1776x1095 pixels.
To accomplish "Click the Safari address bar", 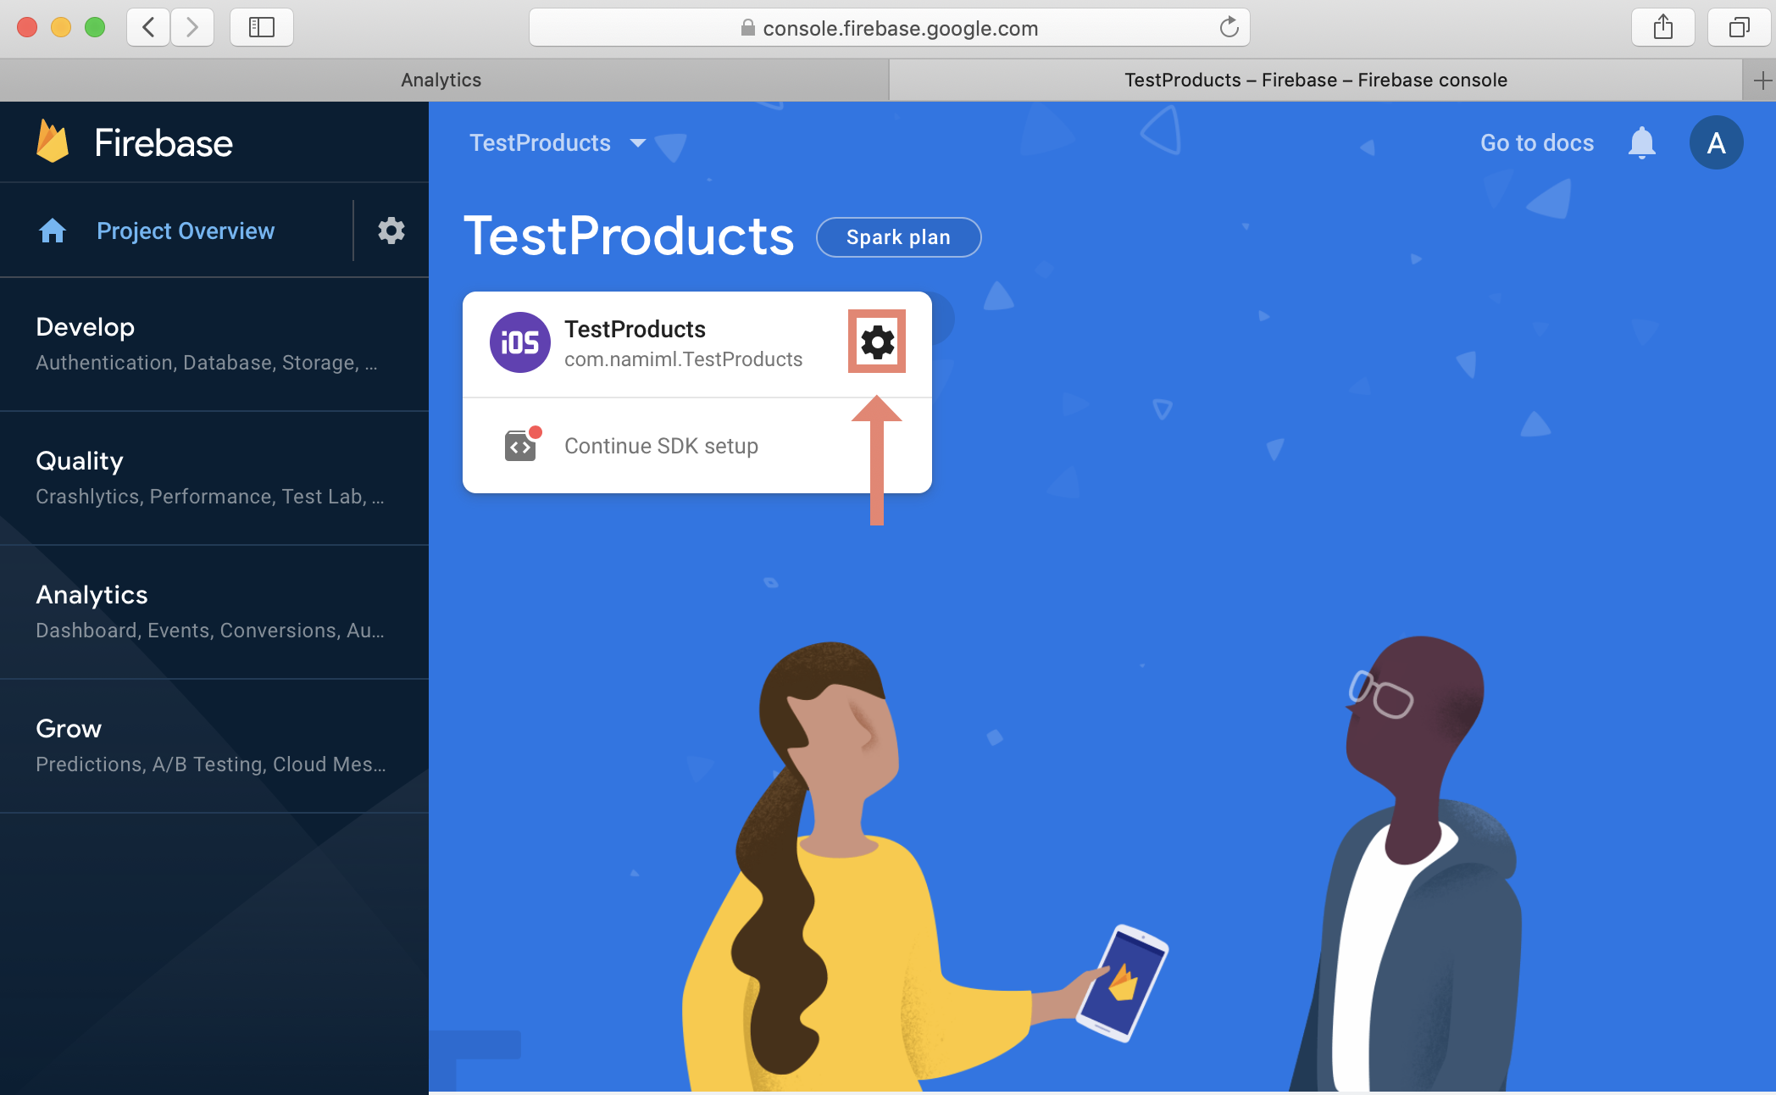I will [898, 28].
